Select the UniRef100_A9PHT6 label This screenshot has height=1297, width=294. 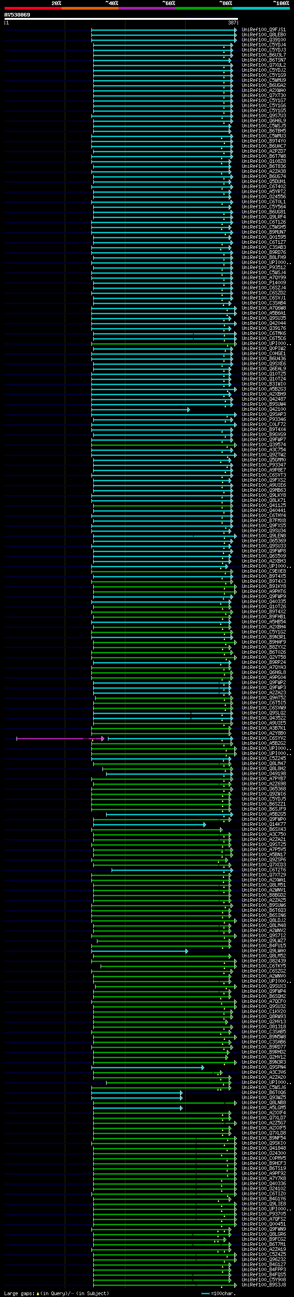pos(263,592)
